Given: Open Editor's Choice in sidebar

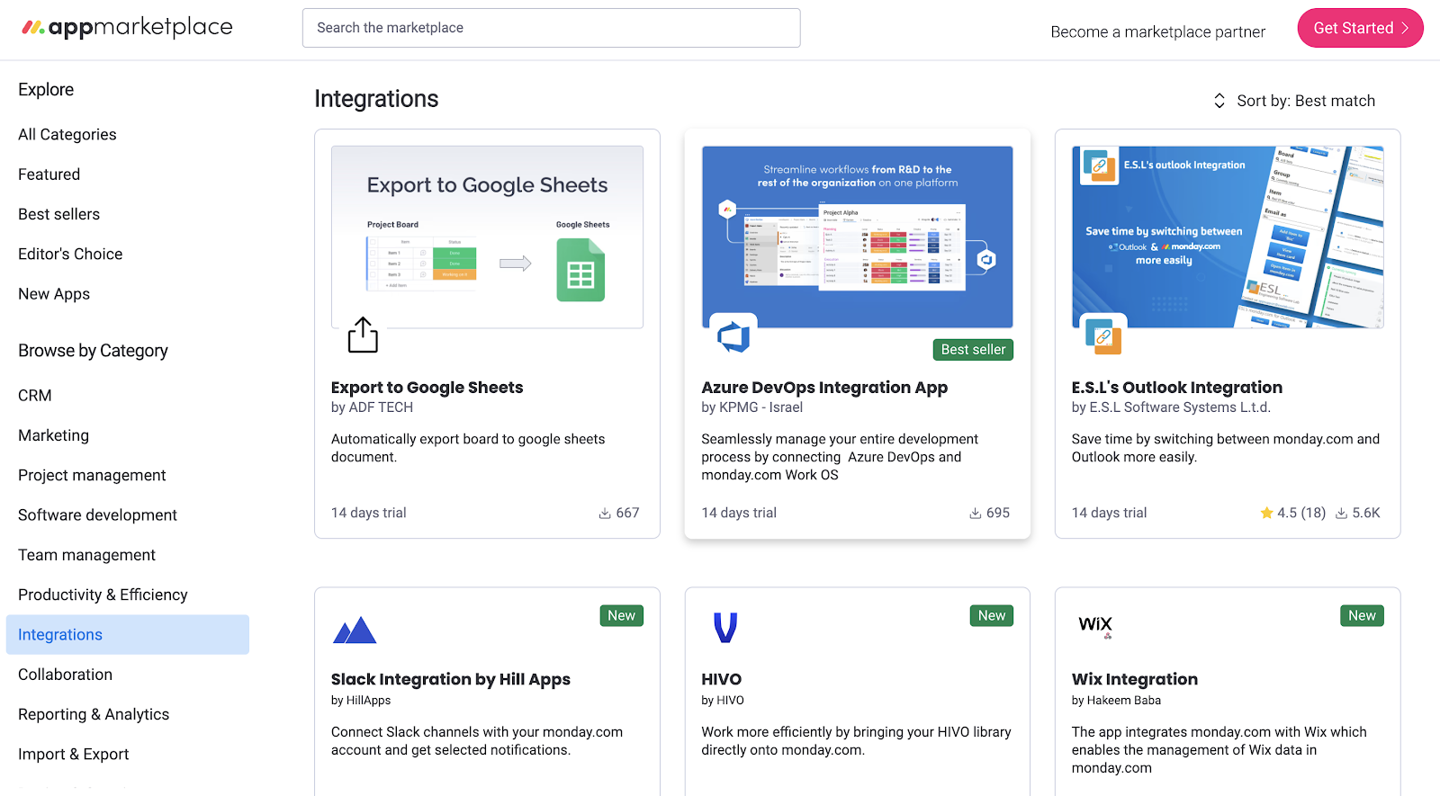Looking at the screenshot, I should pyautogui.click(x=70, y=254).
